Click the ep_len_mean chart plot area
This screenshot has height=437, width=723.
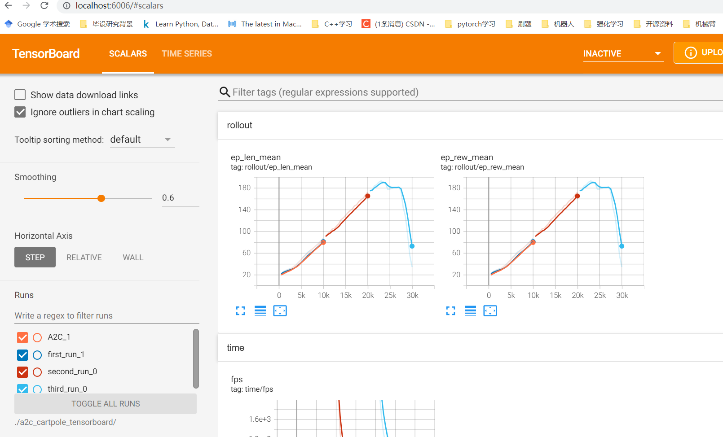[x=345, y=232]
